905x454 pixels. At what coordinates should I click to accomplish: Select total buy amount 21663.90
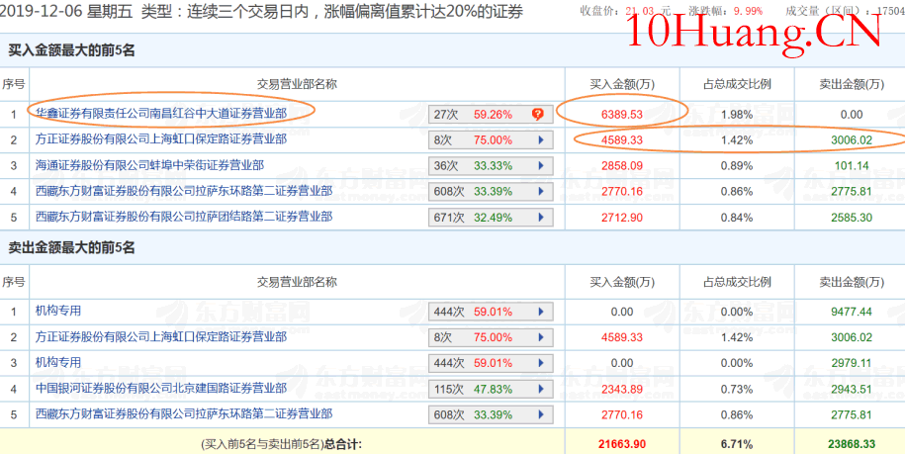621,444
